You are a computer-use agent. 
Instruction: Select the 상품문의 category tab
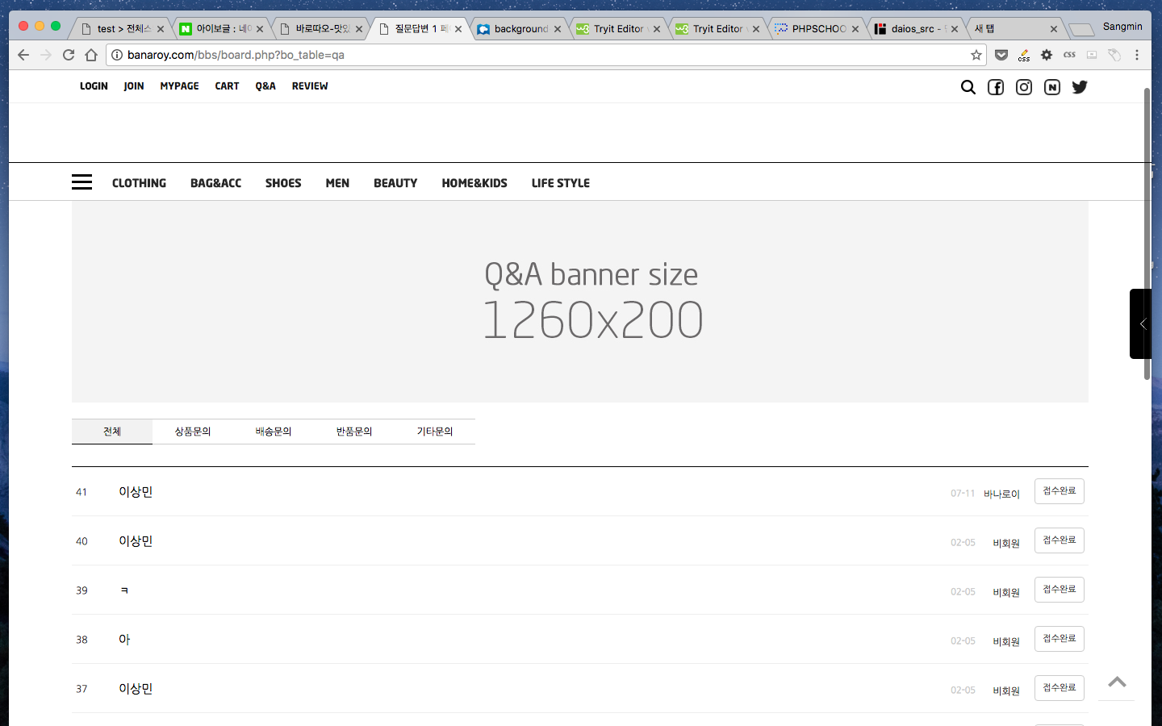tap(193, 432)
